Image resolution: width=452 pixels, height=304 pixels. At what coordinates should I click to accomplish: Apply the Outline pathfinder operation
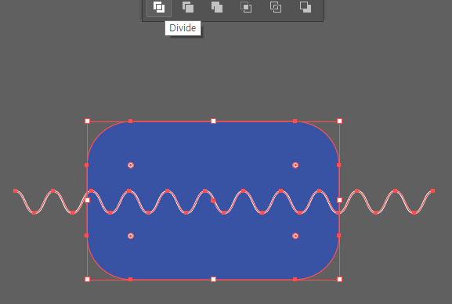pos(276,7)
